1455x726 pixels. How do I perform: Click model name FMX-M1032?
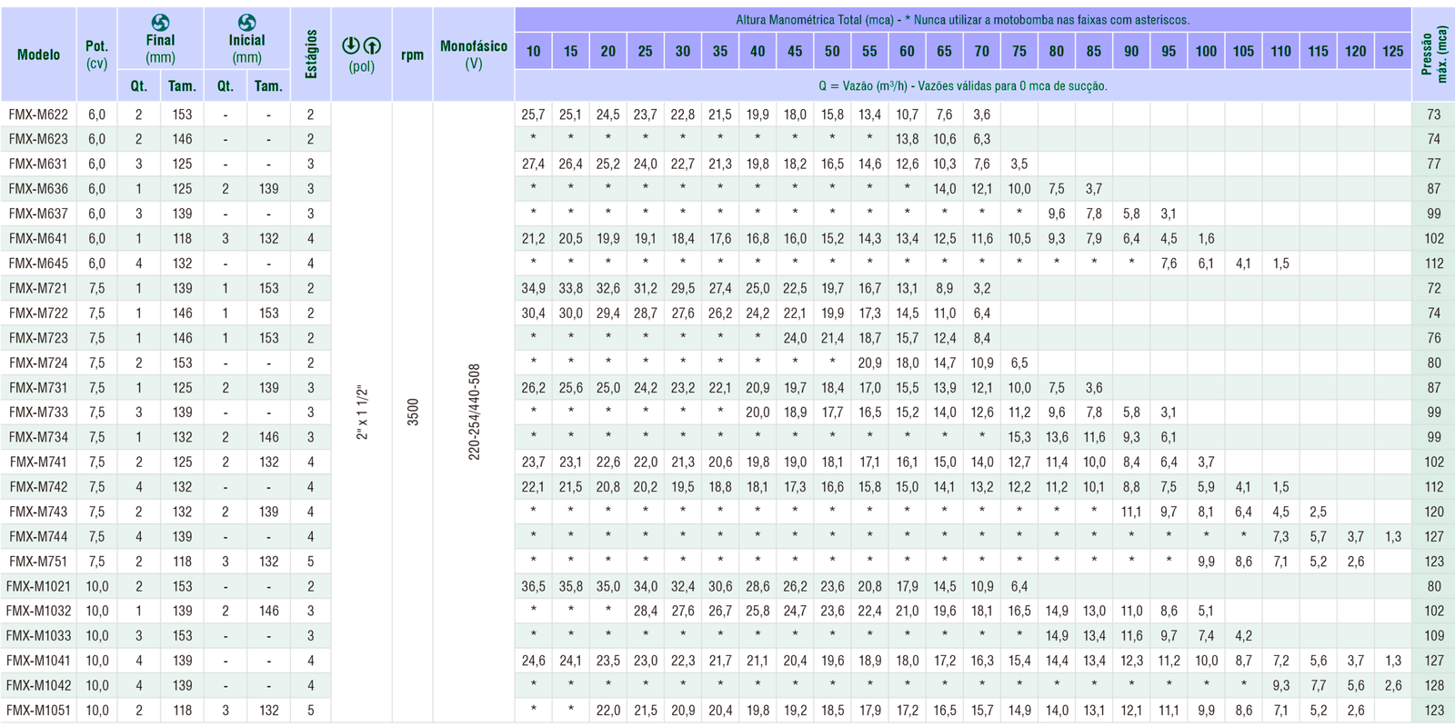(38, 611)
